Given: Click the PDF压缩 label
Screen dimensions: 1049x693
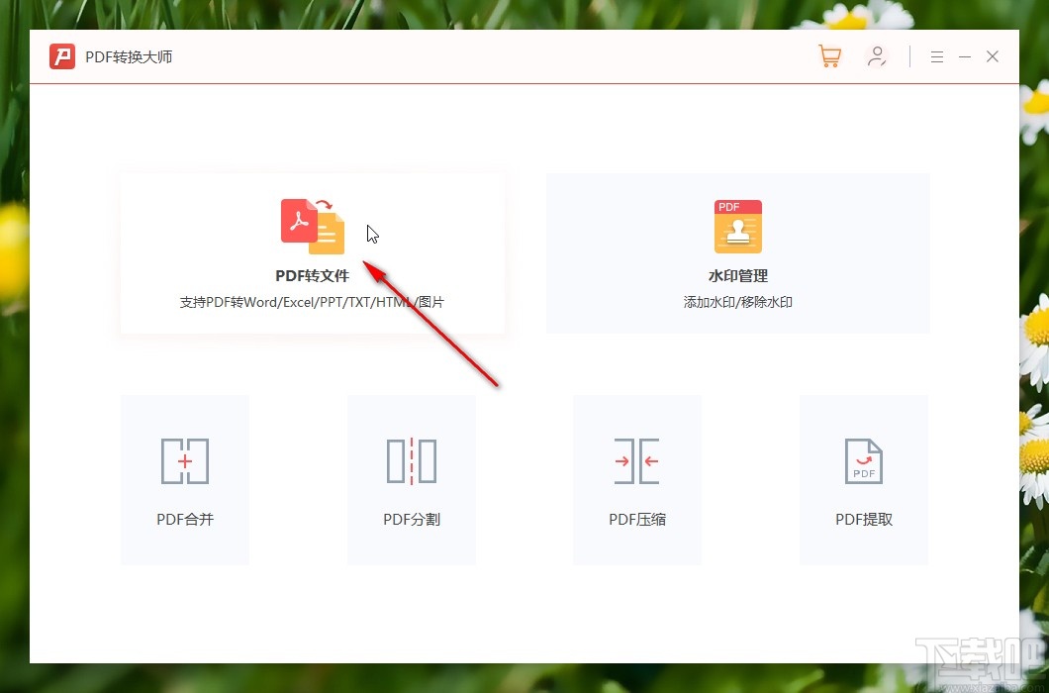Looking at the screenshot, I should [x=637, y=520].
